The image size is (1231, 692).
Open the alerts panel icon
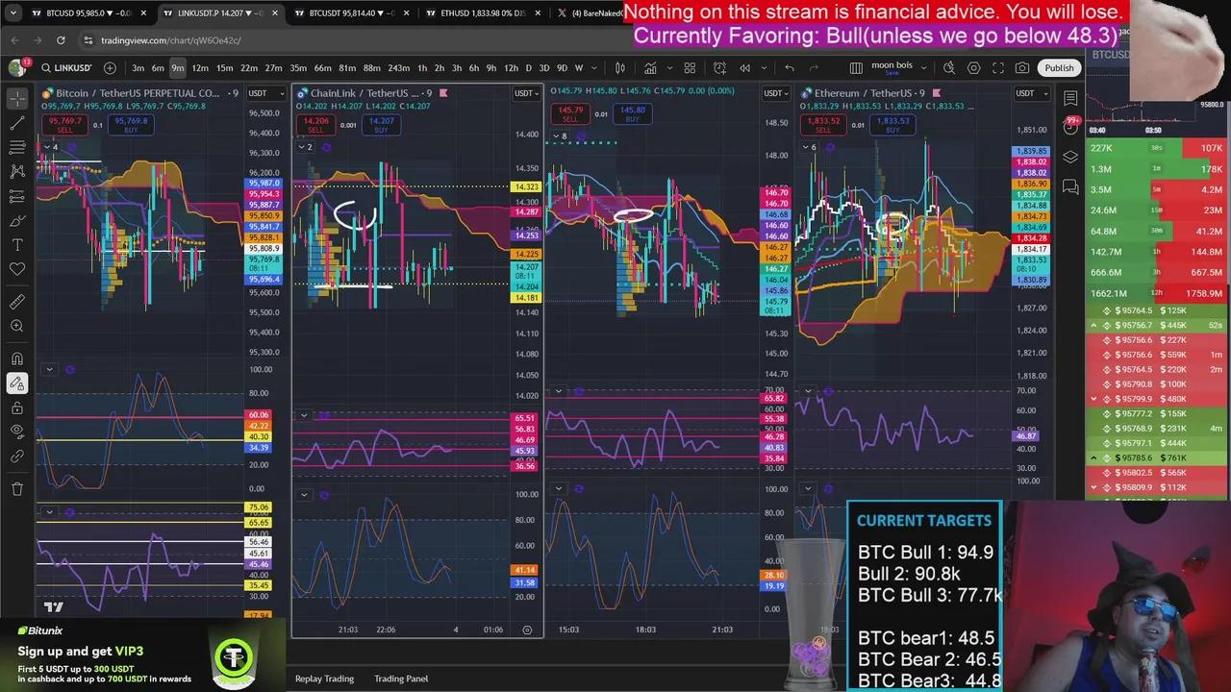click(1070, 127)
